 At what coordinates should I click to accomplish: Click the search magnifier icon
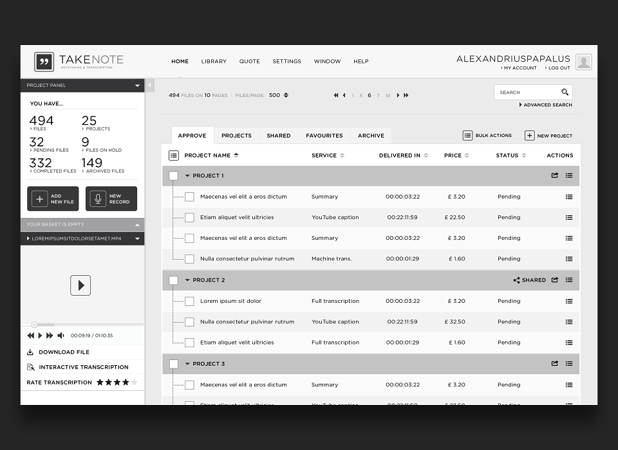pyautogui.click(x=565, y=92)
